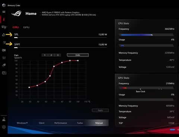The height and width of the screenshot is (137, 179).
Task: Select fan curve preset 2
Action: click(51, 55)
